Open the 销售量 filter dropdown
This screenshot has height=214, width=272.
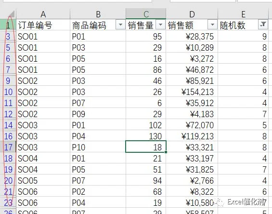coord(160,25)
